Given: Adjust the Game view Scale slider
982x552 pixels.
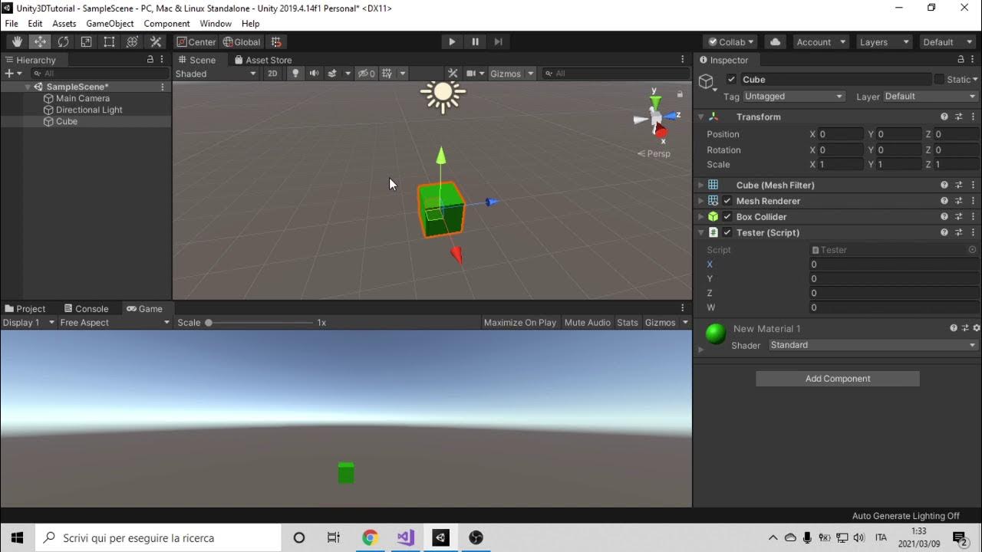Looking at the screenshot, I should pos(259,323).
